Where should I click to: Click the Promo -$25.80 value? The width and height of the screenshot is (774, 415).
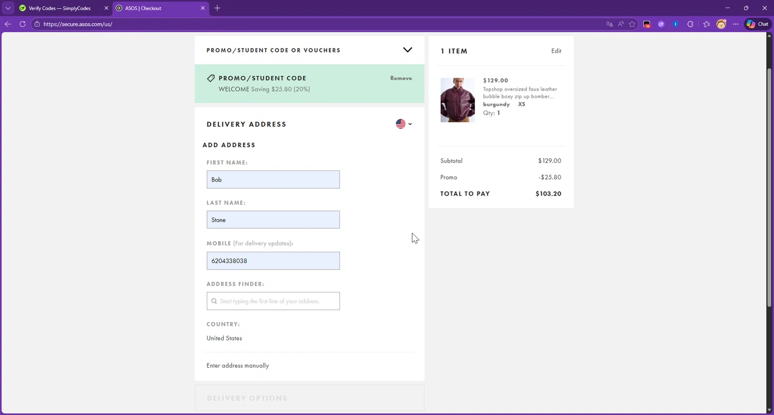[550, 177]
